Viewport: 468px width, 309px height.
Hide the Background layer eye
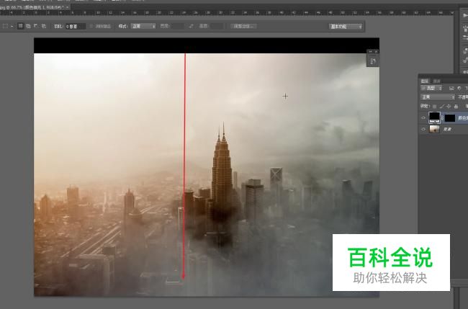click(423, 129)
